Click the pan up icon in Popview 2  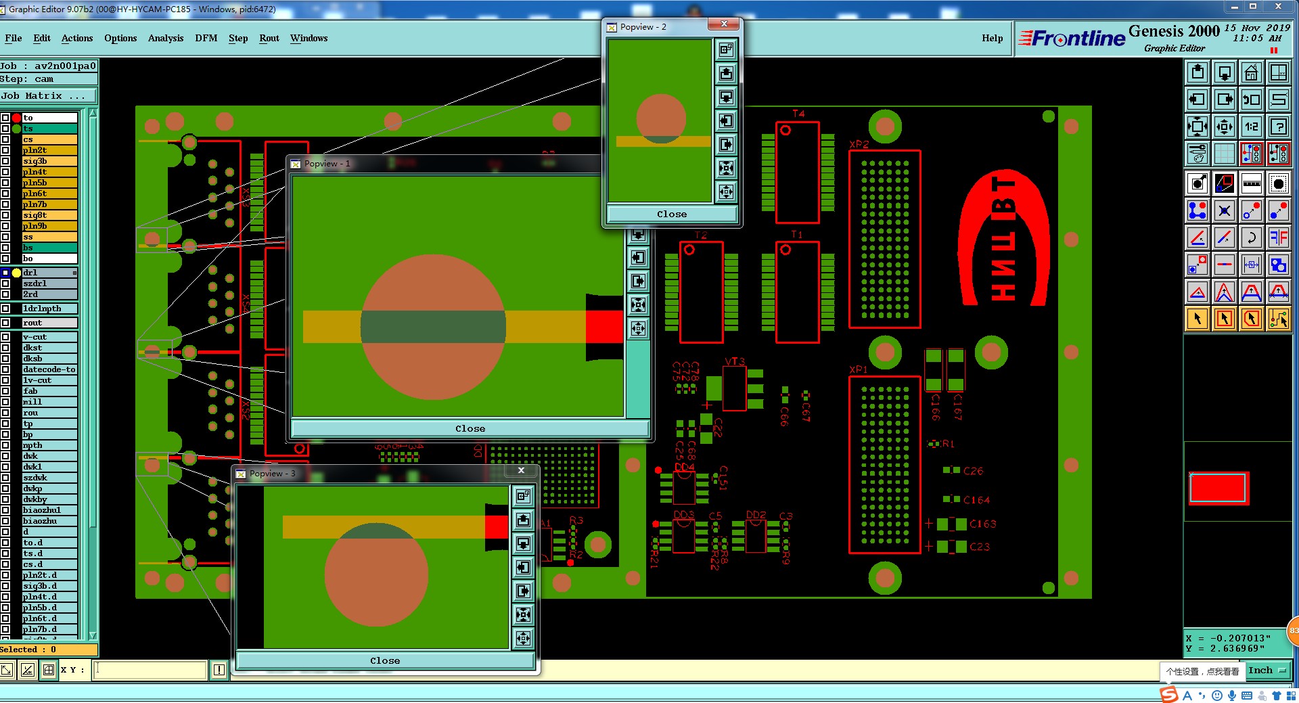point(726,73)
